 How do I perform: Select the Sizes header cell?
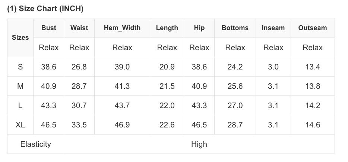tap(20, 38)
